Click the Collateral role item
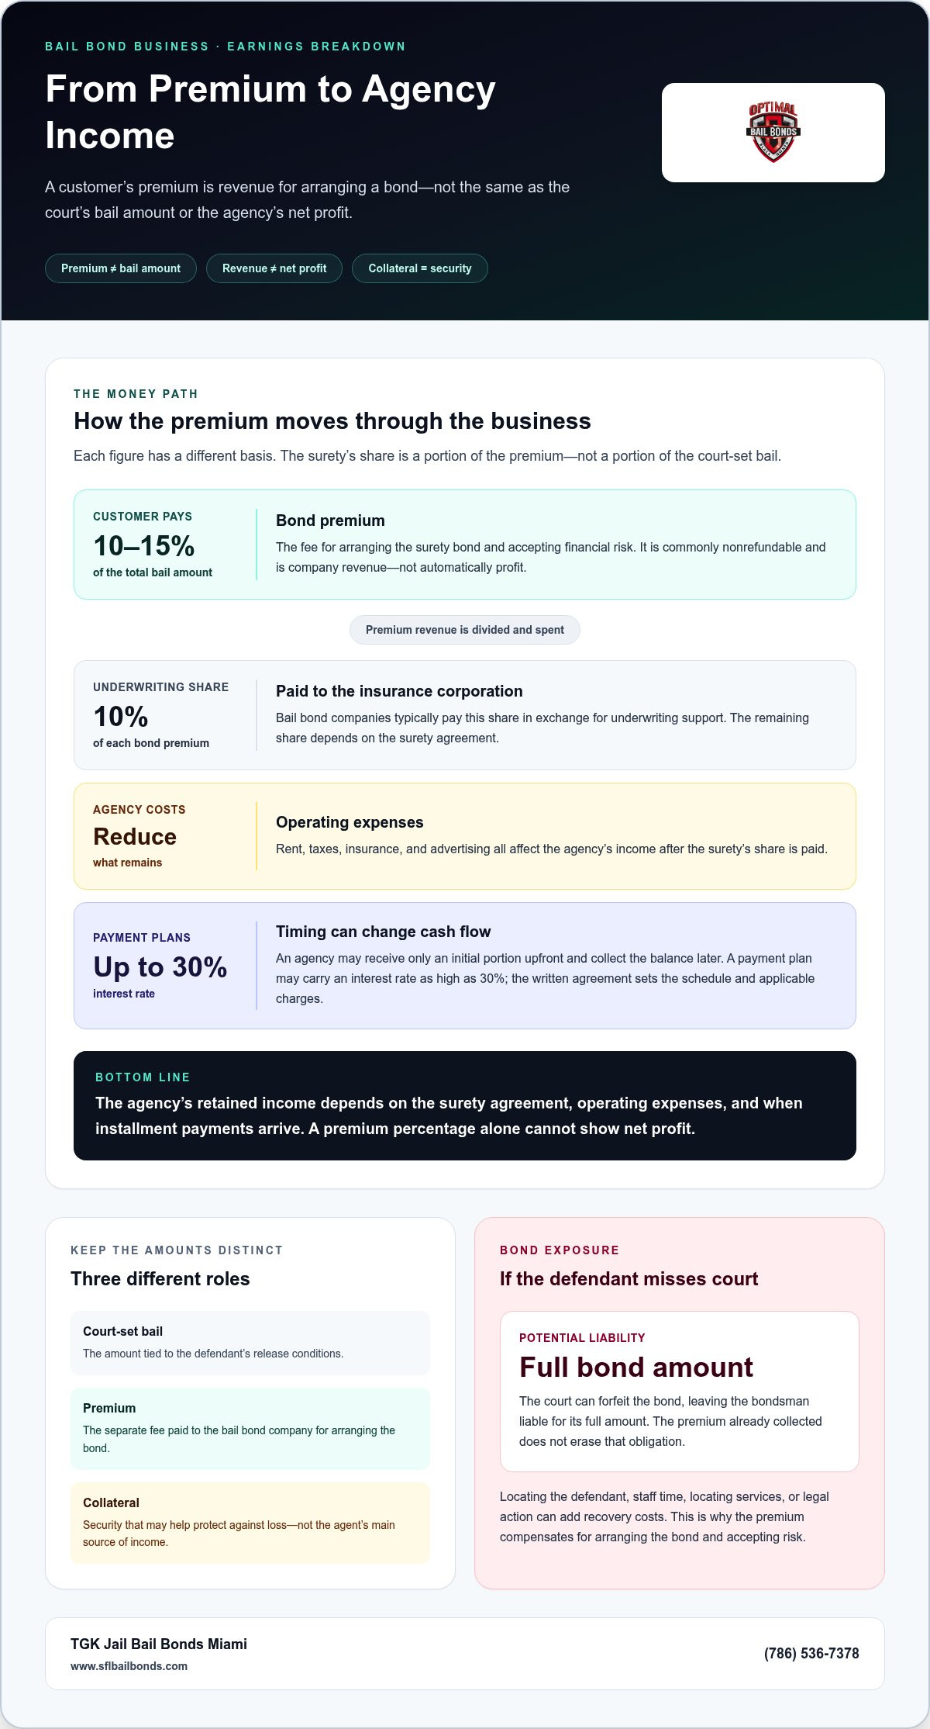The image size is (930, 1729). point(250,1523)
